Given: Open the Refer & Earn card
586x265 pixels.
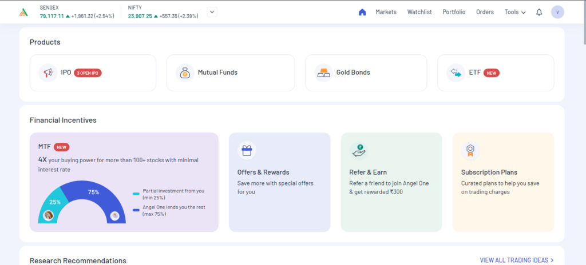Looking at the screenshot, I should click(391, 182).
